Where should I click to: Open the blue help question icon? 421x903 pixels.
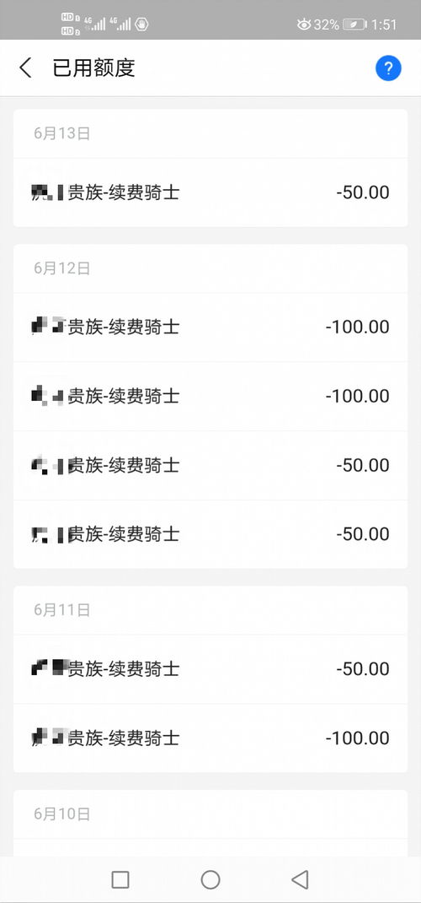pyautogui.click(x=388, y=68)
